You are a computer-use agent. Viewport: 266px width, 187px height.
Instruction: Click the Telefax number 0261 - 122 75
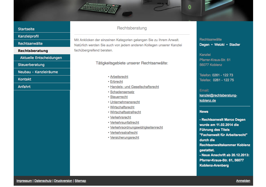click(223, 80)
